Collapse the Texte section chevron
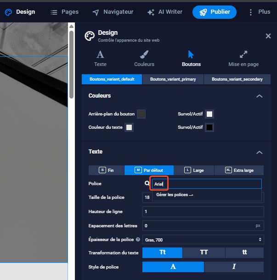Screen dimensions: 277x280 click(259, 152)
